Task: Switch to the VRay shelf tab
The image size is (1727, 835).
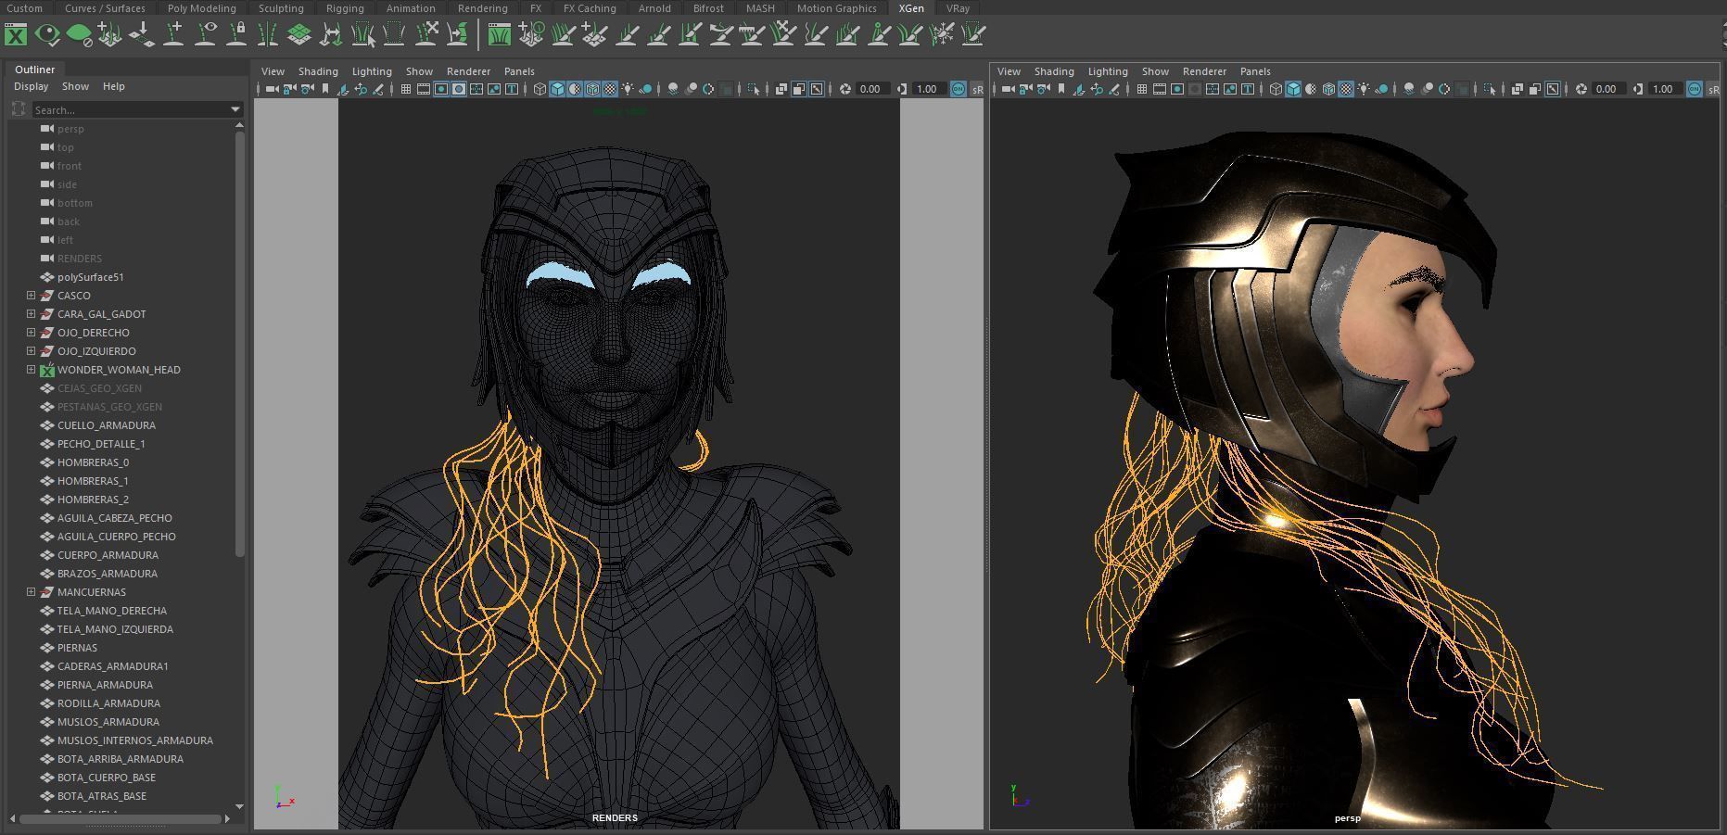Action: click(x=958, y=8)
